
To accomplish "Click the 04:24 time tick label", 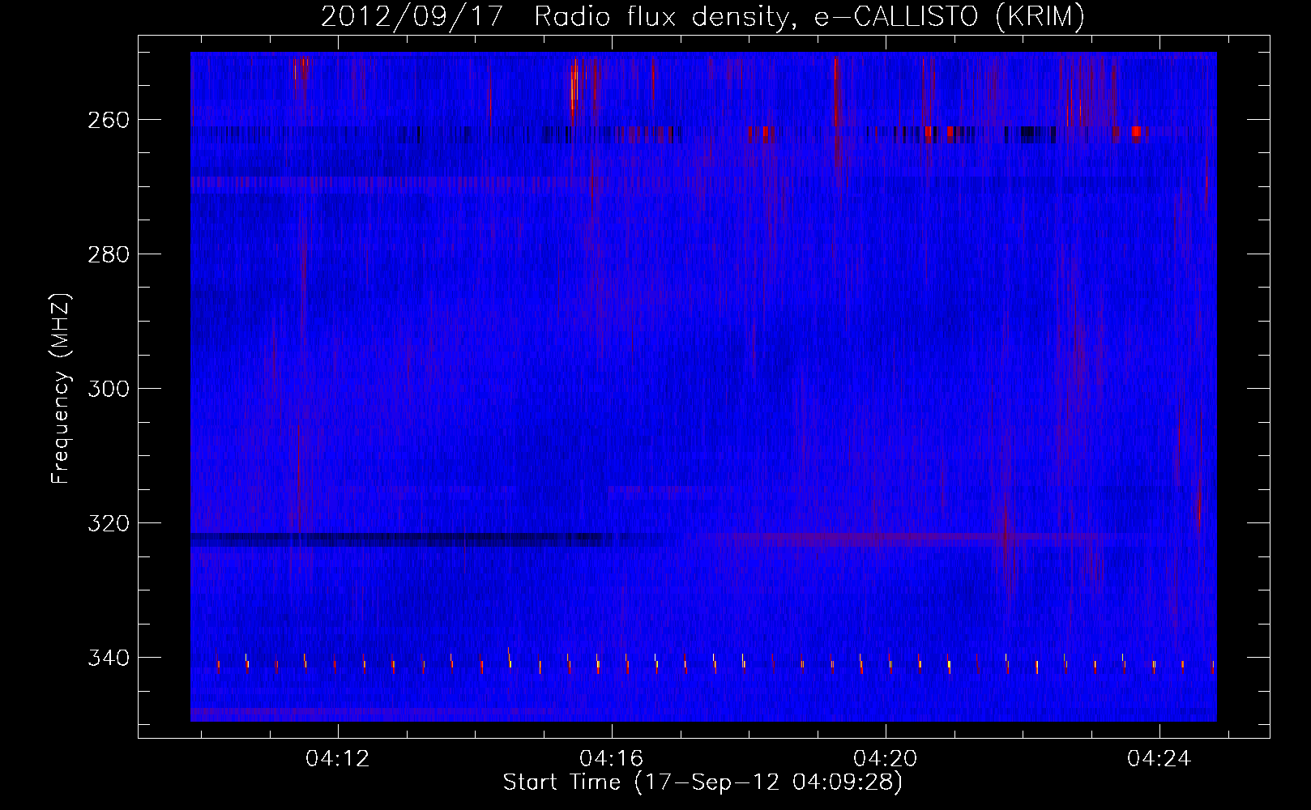I will point(1159,758).
